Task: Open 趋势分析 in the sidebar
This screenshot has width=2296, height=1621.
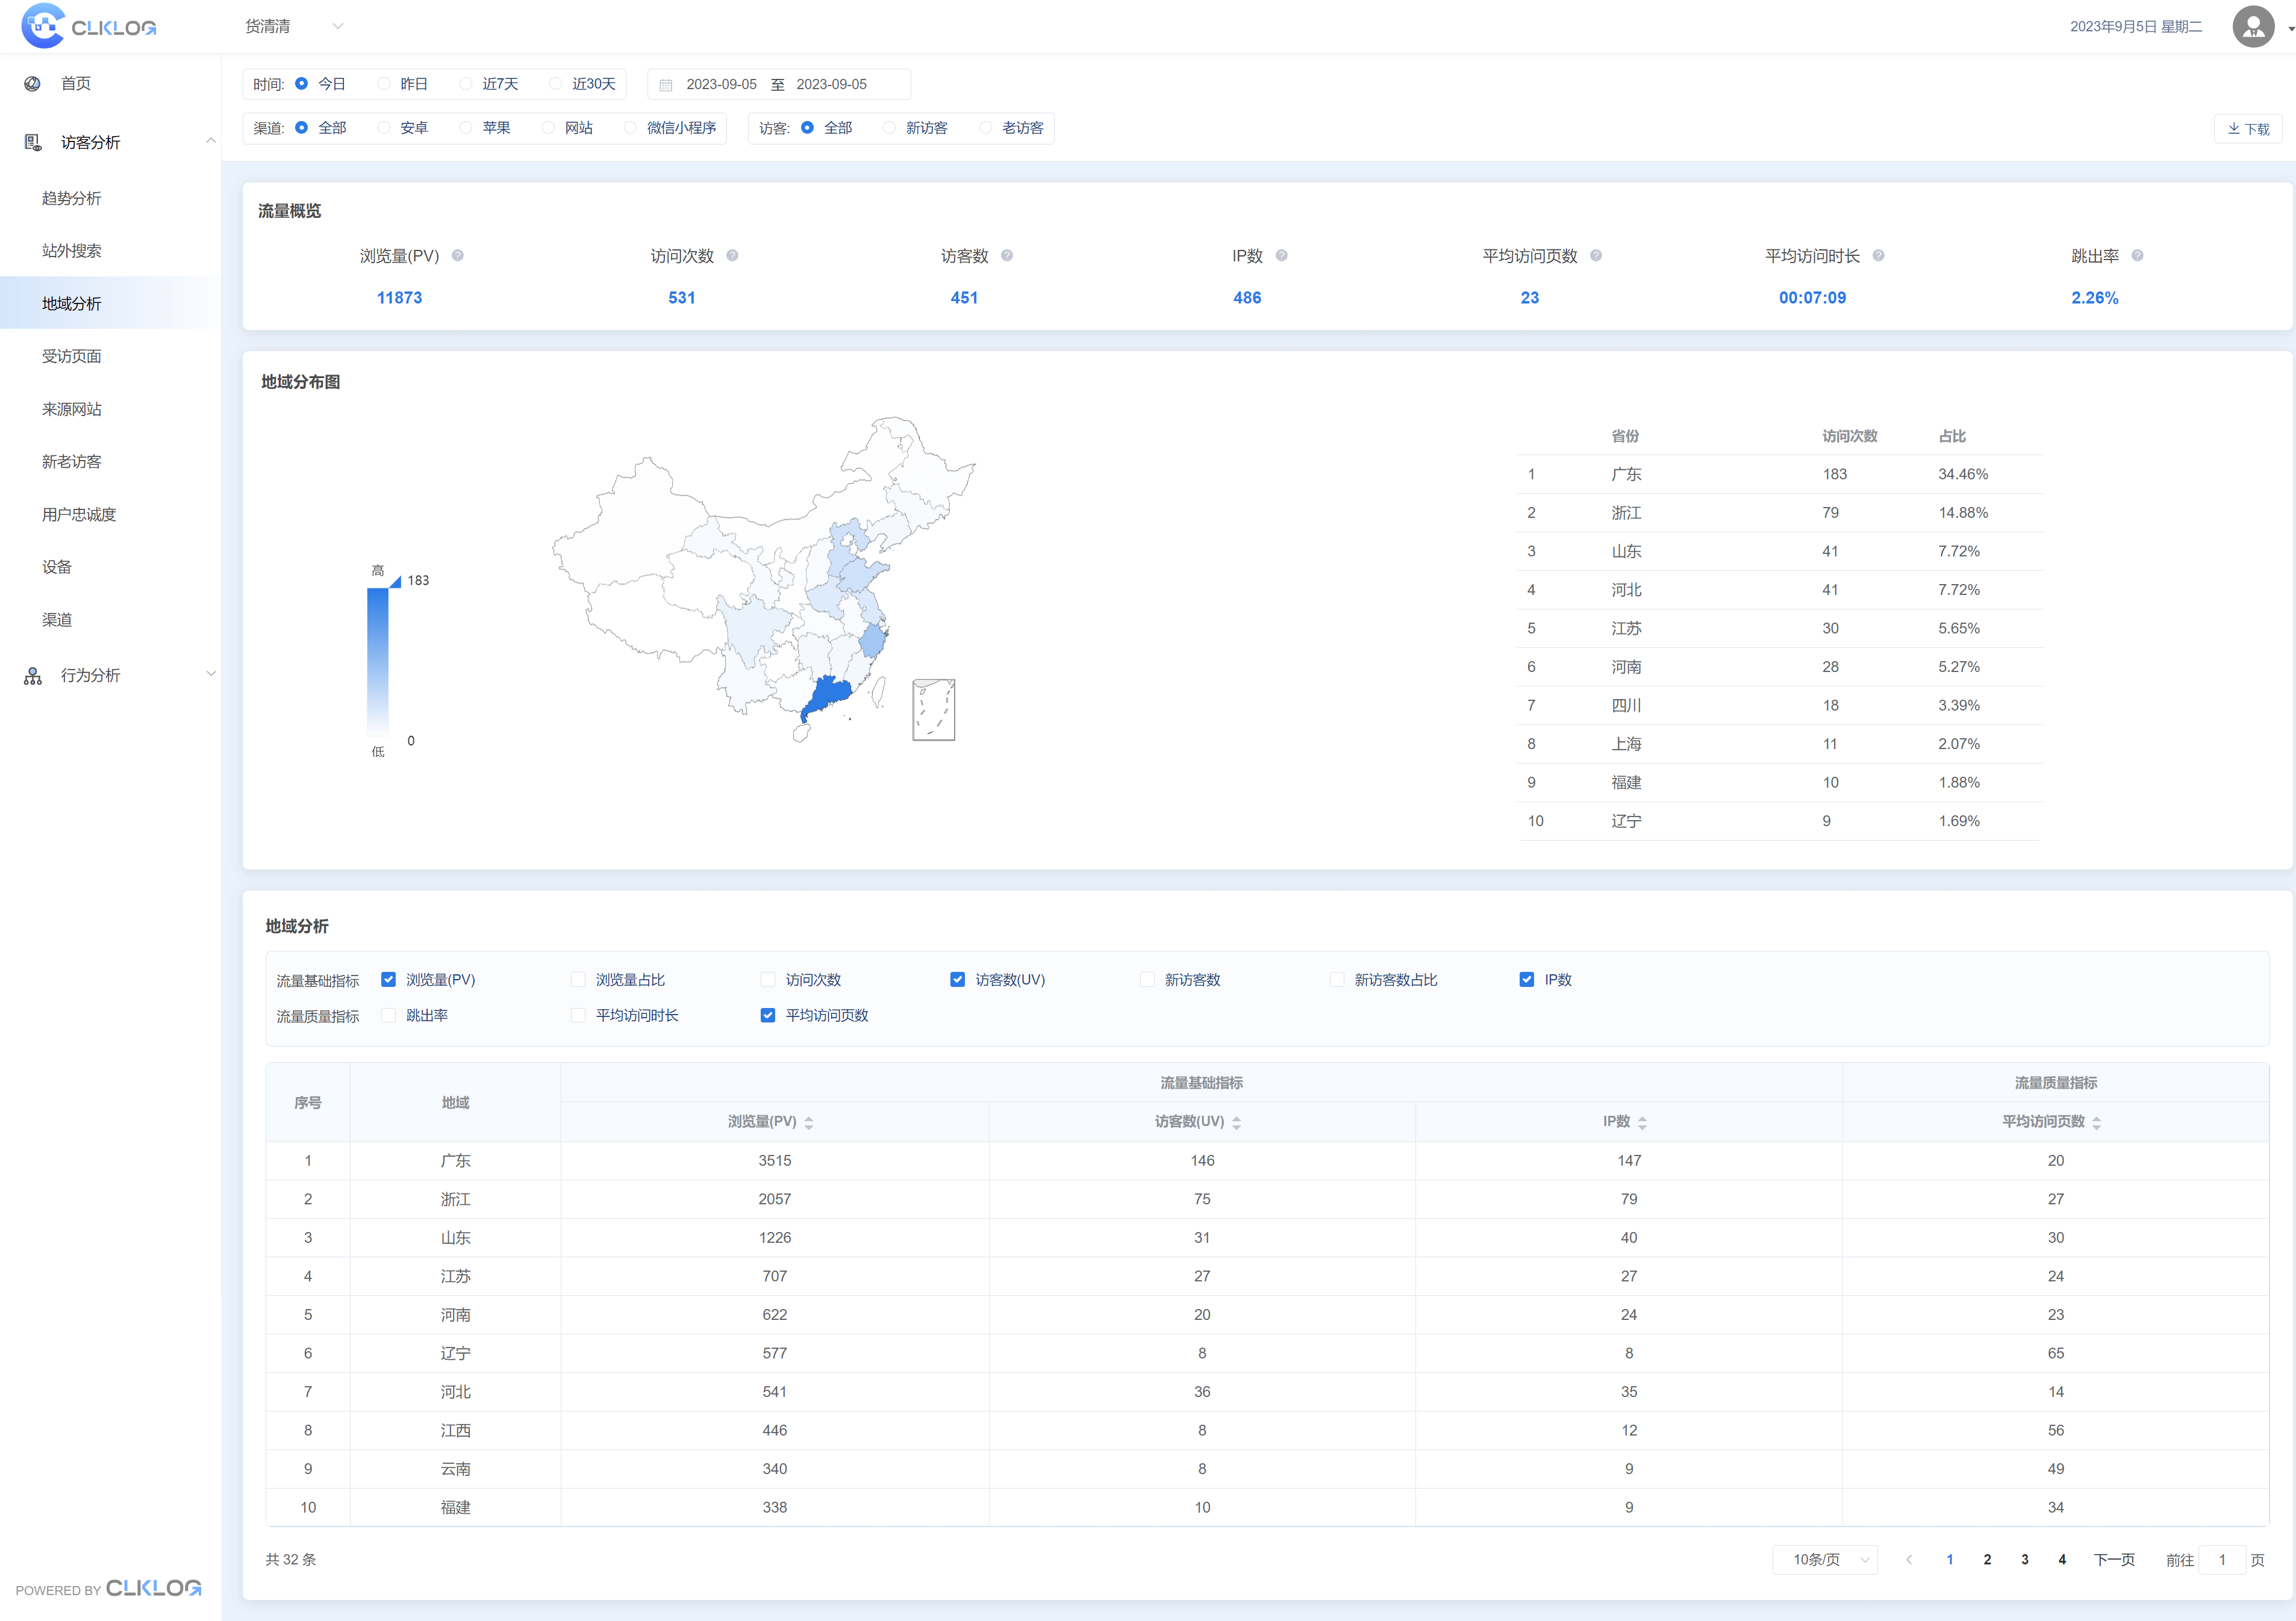Action: point(72,199)
